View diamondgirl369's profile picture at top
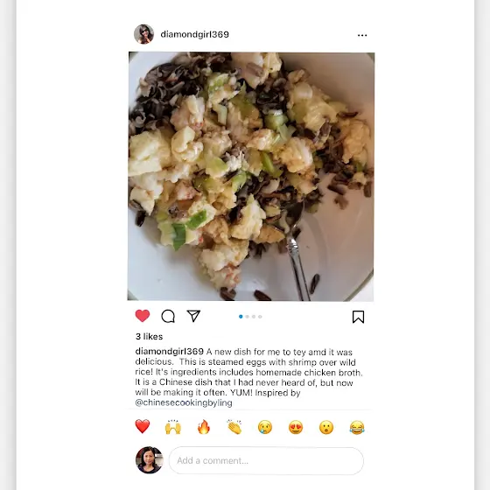This screenshot has width=490, height=490. point(143,34)
